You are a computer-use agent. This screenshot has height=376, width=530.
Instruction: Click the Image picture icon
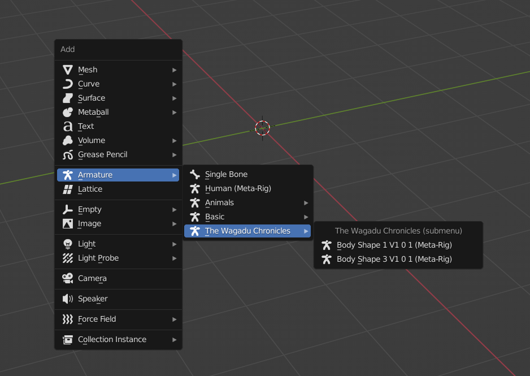point(68,224)
